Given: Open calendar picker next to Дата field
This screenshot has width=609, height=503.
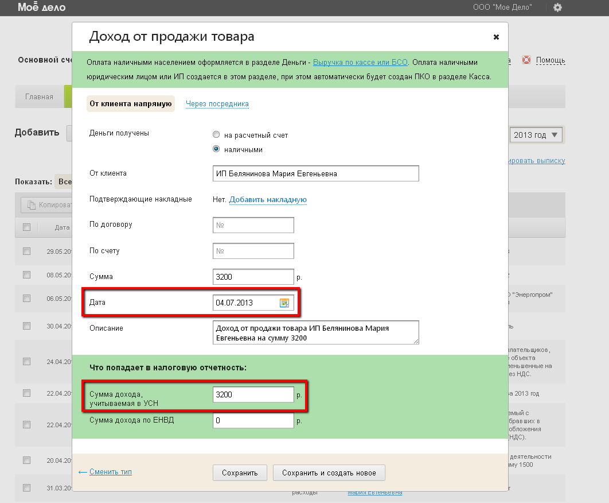Looking at the screenshot, I should point(284,303).
